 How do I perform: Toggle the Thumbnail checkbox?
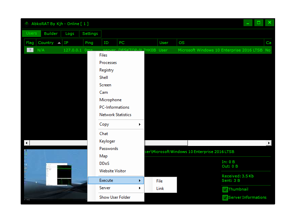(225, 190)
